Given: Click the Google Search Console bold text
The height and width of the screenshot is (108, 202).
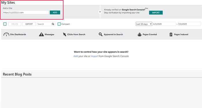Looking at the screenshot, I should [x=133, y=10].
